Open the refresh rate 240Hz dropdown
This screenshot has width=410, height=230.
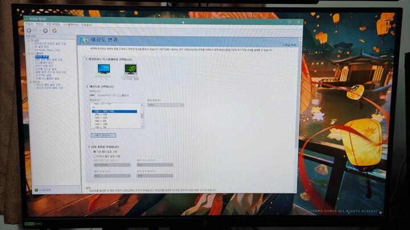tap(165, 105)
